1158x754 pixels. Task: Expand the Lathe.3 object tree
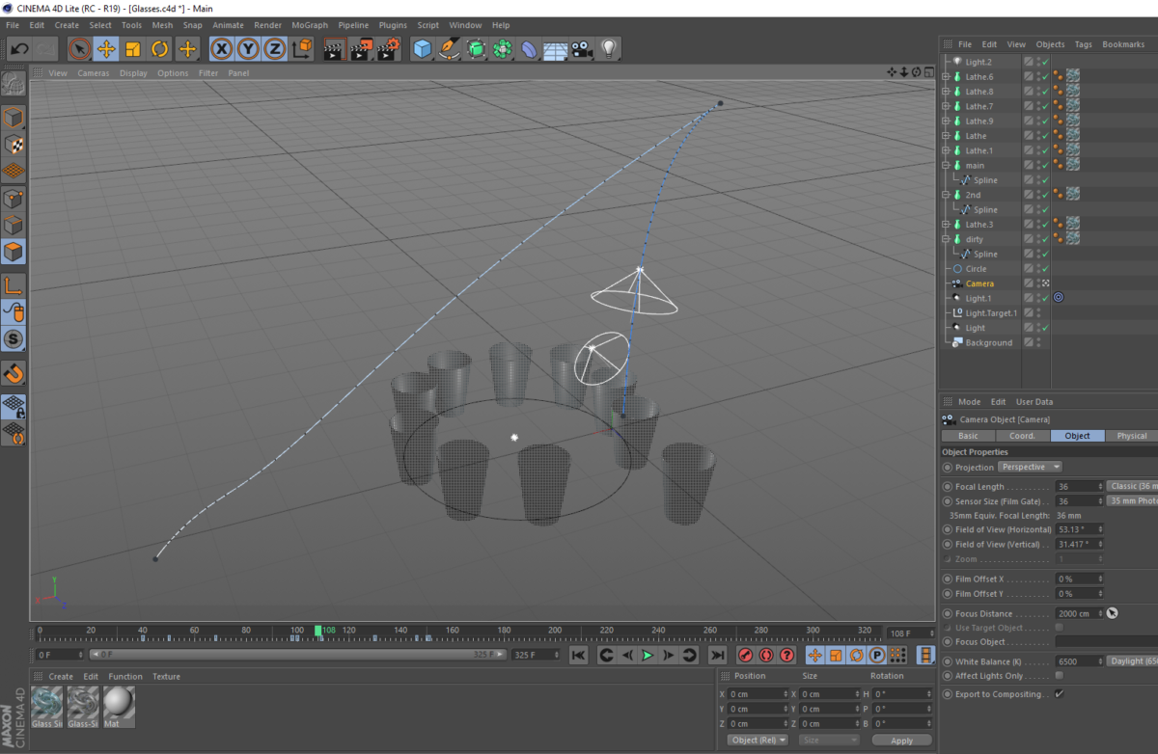point(947,225)
